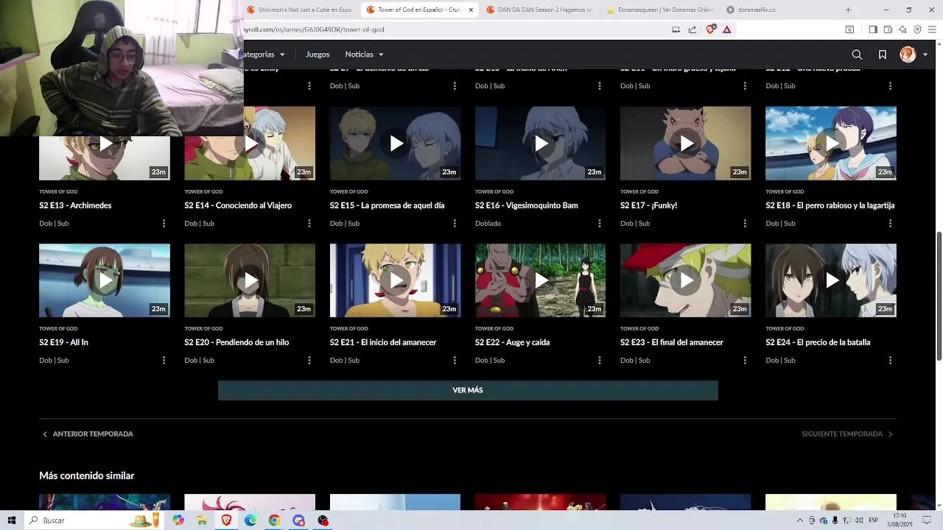Play the S2 E18 episode thumbnail
943x530 pixels.
(x=831, y=144)
